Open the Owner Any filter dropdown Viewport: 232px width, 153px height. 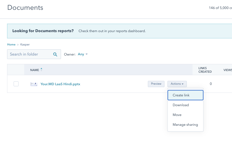(x=83, y=54)
